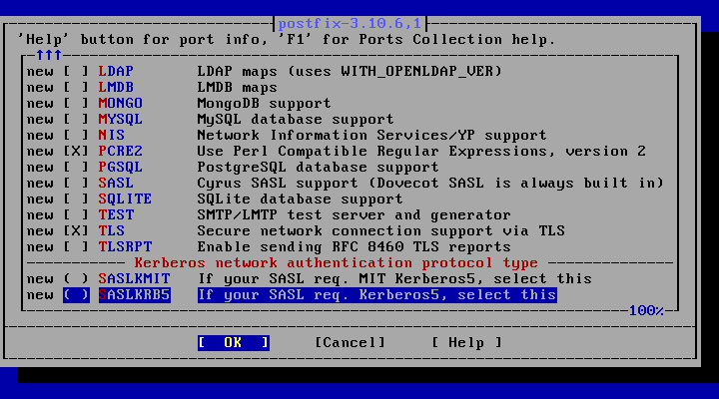
Task: Click the SASL option name
Action: [x=116, y=184]
